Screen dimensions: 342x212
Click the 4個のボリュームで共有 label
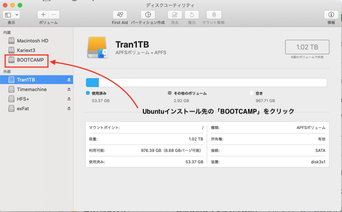pyautogui.click(x=307, y=57)
